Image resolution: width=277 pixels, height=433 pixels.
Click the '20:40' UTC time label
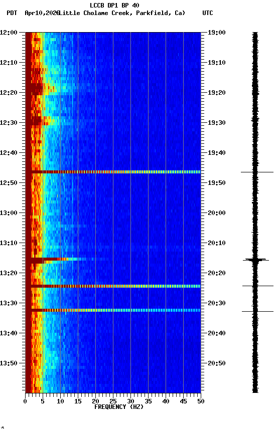(217, 333)
